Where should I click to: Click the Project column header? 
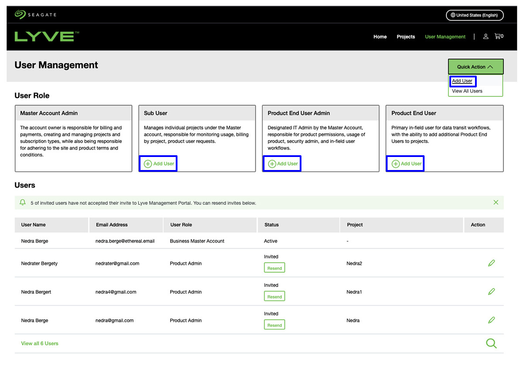coord(402,225)
